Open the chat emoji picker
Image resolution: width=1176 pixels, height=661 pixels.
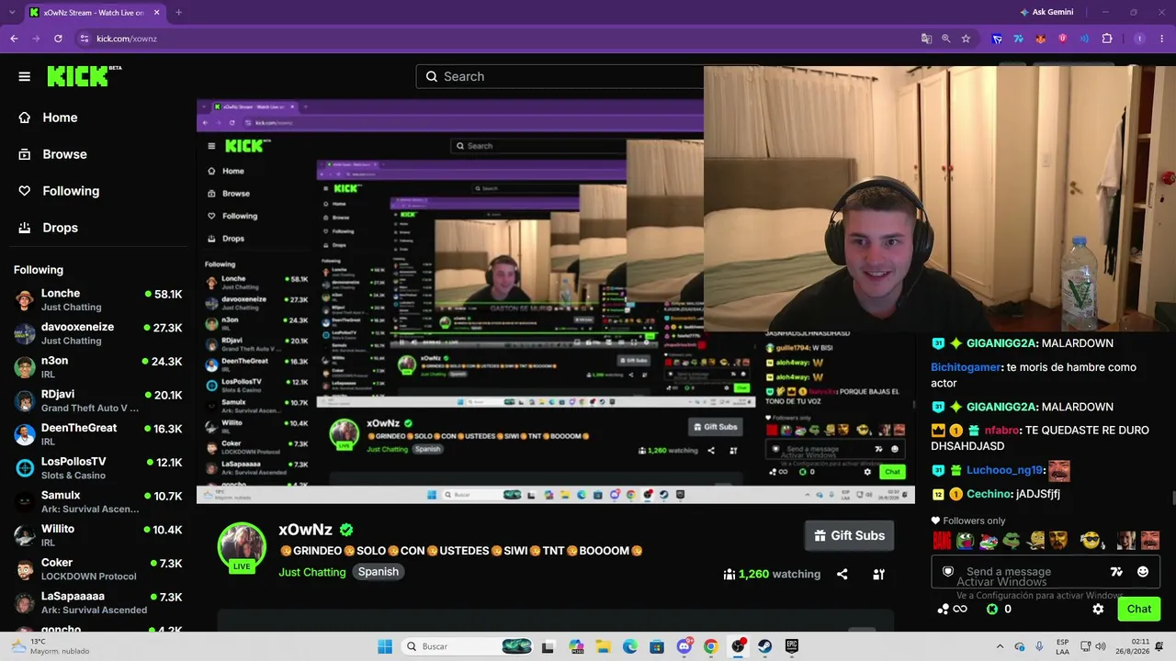(1143, 572)
